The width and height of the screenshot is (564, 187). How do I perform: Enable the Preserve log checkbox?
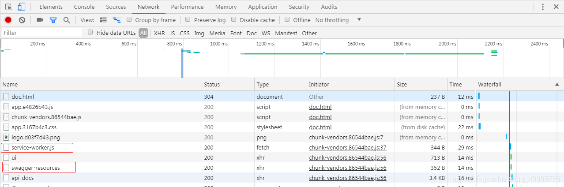pos(188,20)
